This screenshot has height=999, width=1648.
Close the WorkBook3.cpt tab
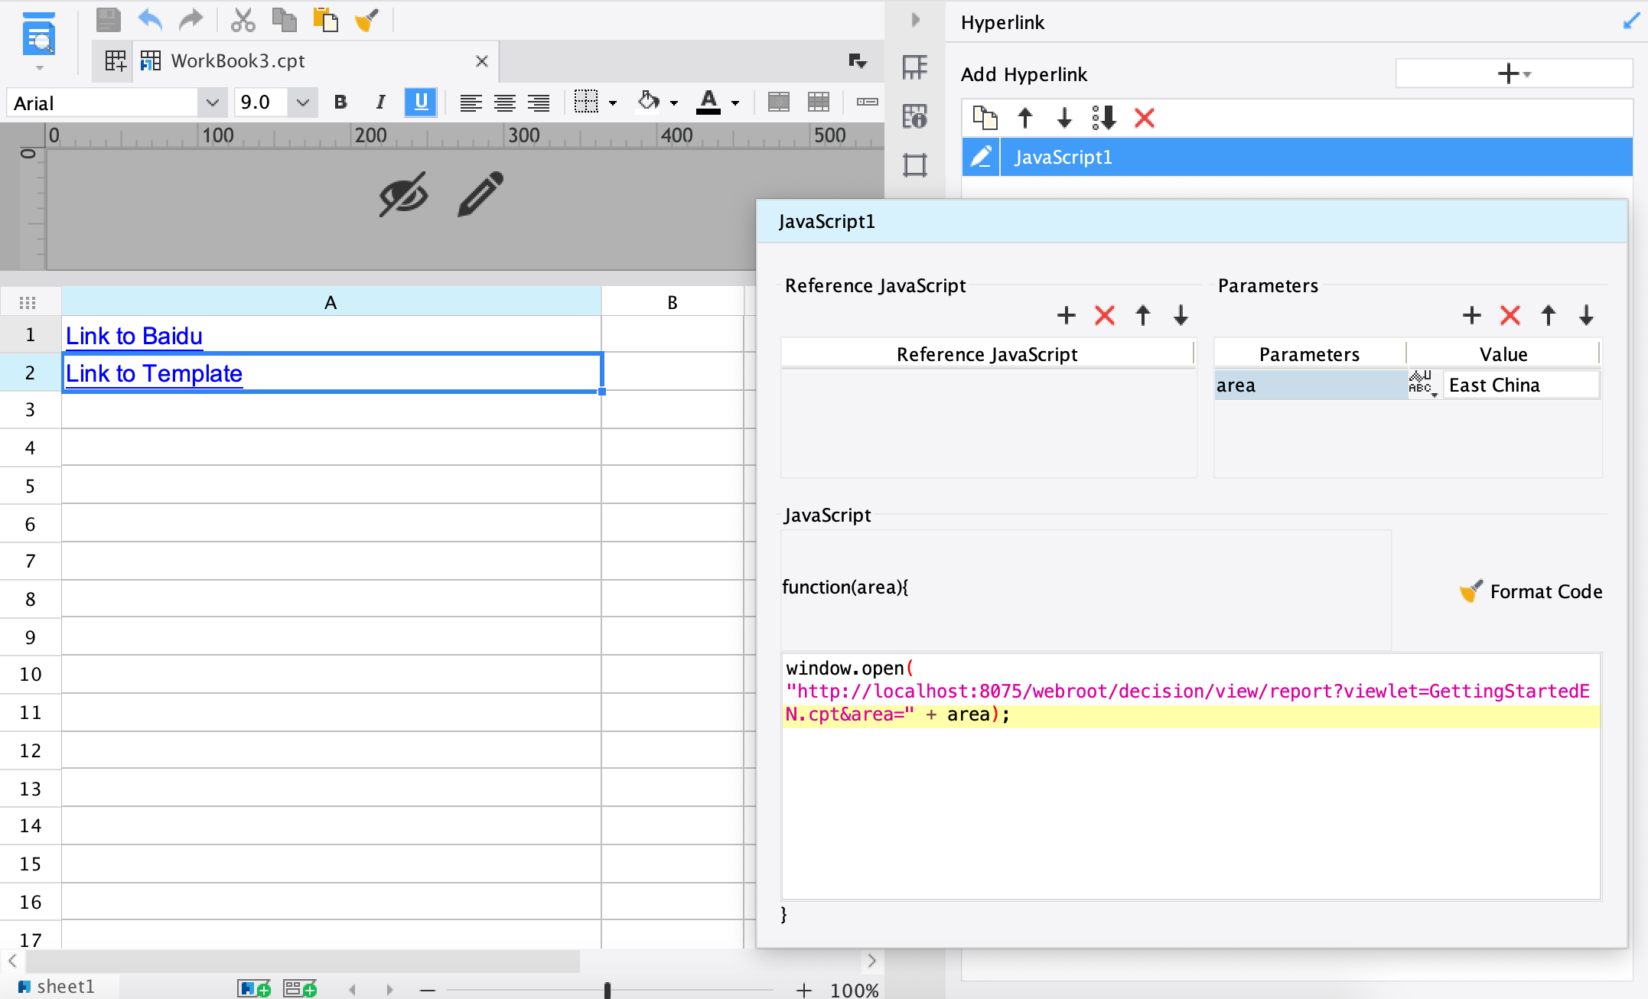click(x=482, y=61)
